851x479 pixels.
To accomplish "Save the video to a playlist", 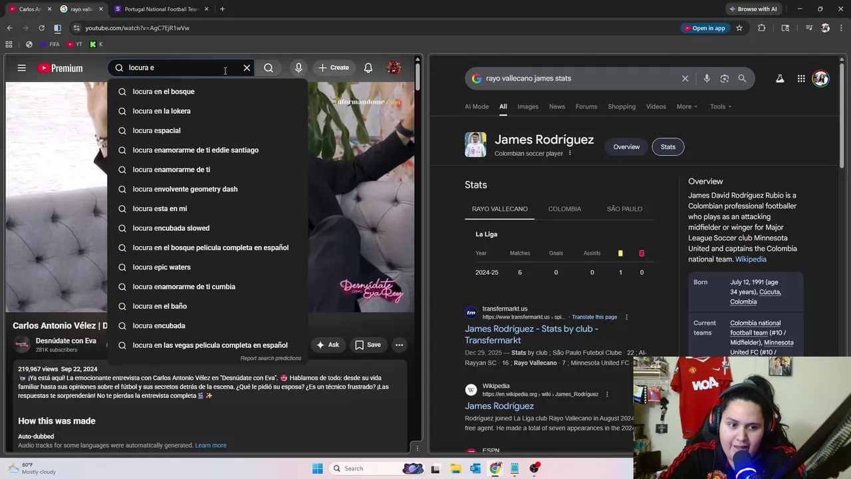I will point(368,345).
